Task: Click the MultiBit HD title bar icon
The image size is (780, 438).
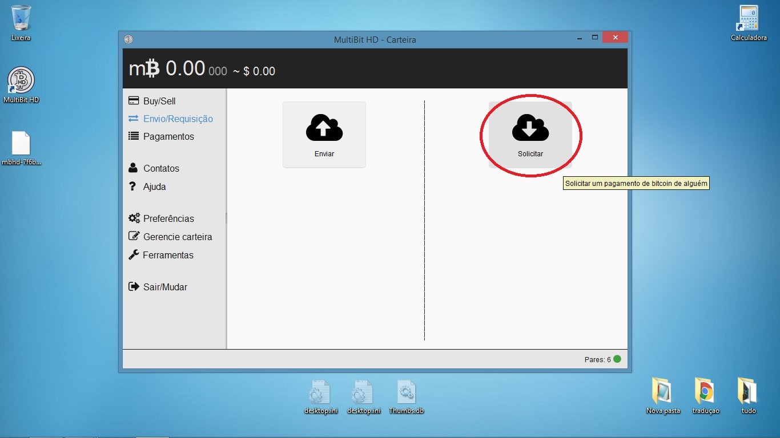Action: [x=128, y=39]
